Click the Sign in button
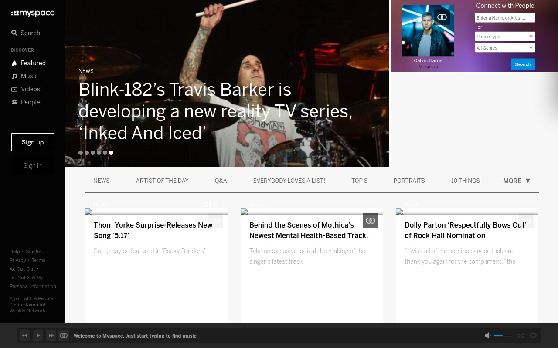 click(x=33, y=166)
